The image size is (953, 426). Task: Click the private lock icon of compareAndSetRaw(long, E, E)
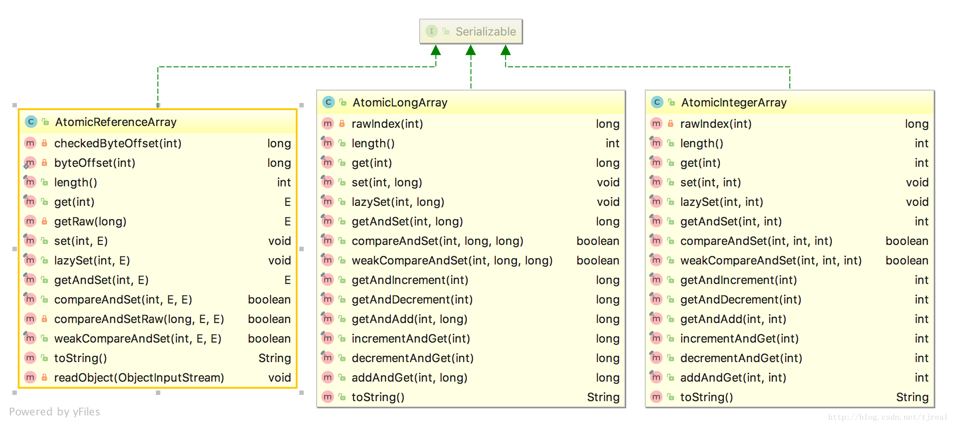coord(44,319)
